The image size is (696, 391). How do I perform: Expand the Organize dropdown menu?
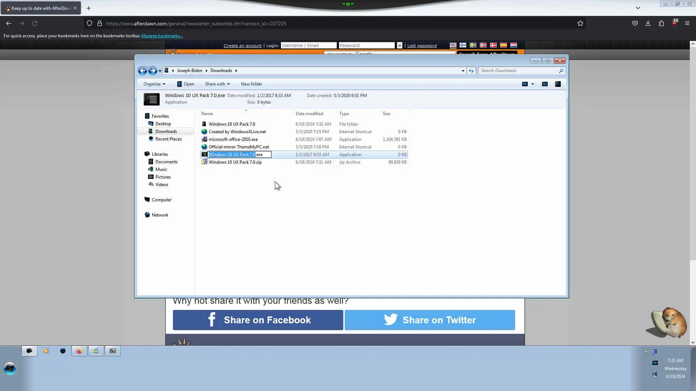(x=154, y=84)
